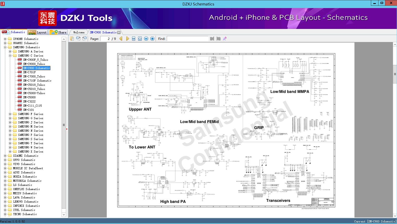Click the document viewer scroll-down arrow

point(395,216)
